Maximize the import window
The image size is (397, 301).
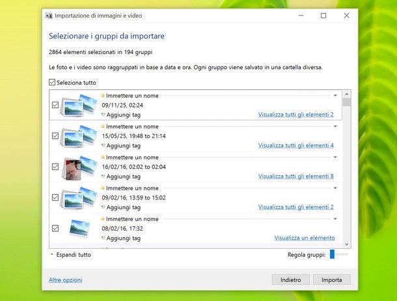tap(323, 16)
